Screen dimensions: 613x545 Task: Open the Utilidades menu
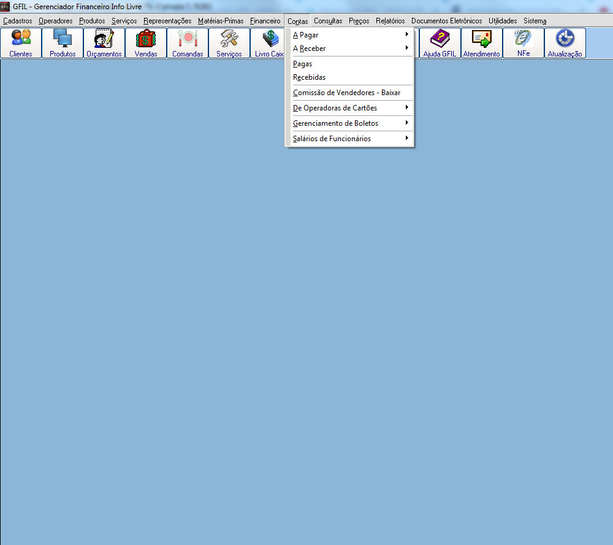point(503,21)
